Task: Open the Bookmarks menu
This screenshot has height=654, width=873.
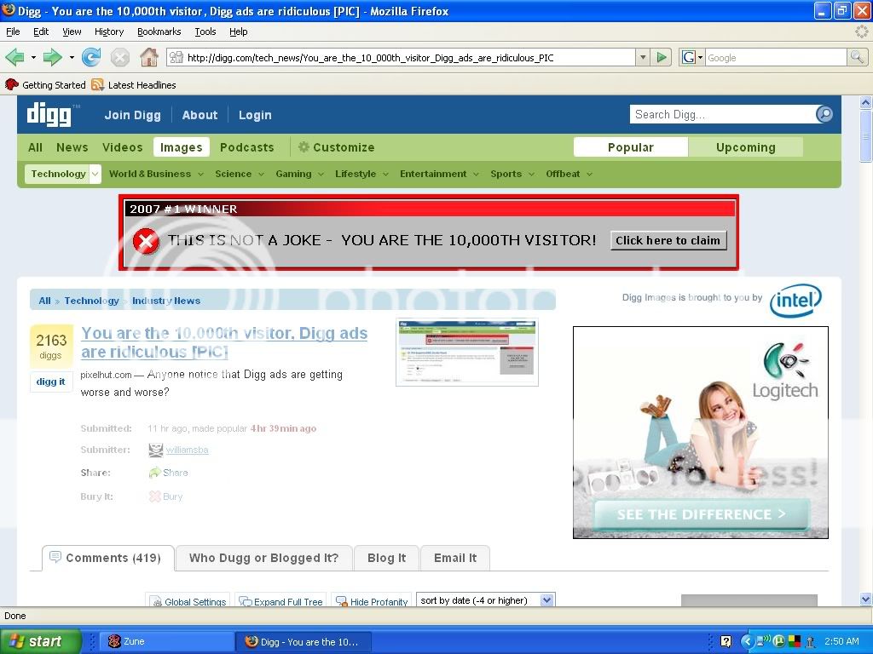Action: pos(159,32)
